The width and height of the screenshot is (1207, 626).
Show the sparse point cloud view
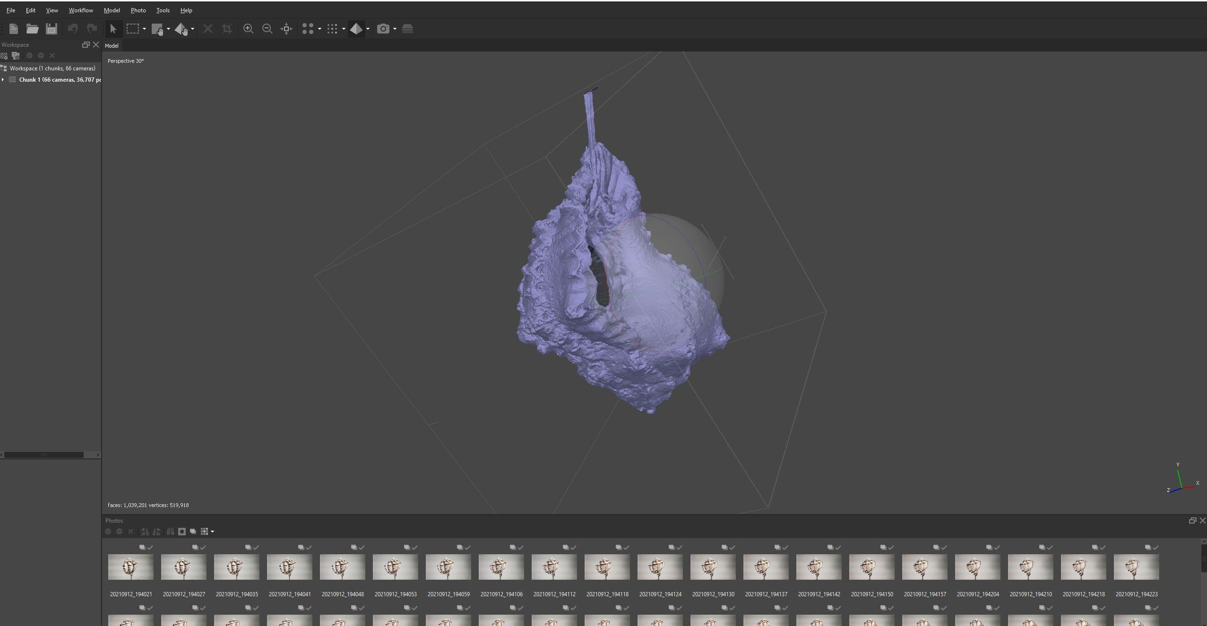(308, 29)
